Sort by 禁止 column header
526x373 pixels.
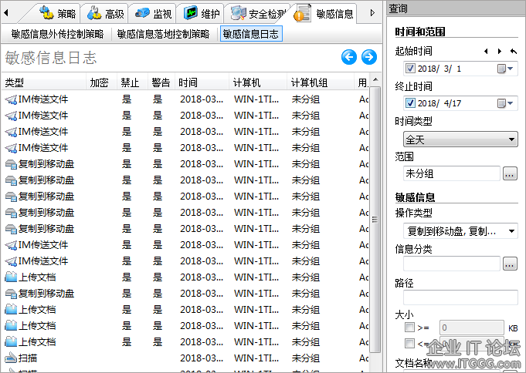132,82
